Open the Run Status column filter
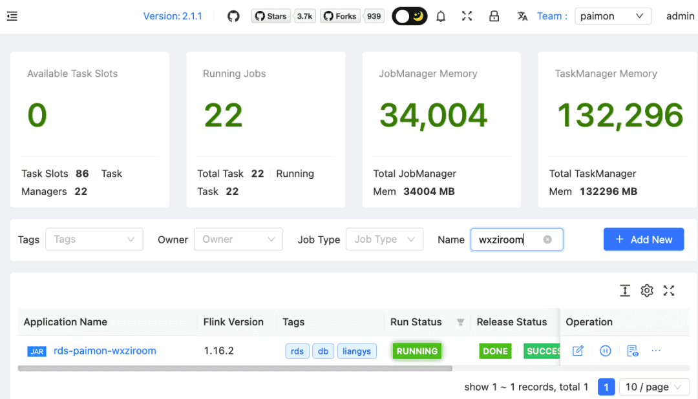The height and width of the screenshot is (399, 698). [x=461, y=322]
